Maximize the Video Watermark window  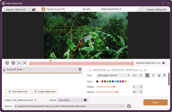(x=163, y=3)
